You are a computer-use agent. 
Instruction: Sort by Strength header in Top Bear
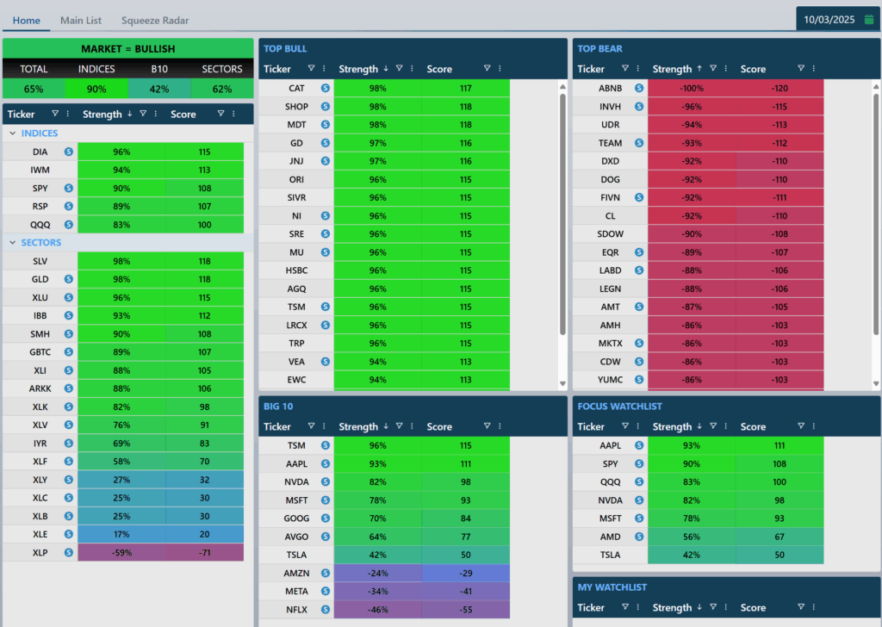672,69
